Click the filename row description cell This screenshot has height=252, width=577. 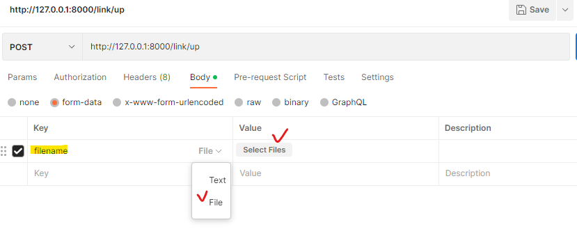508,151
